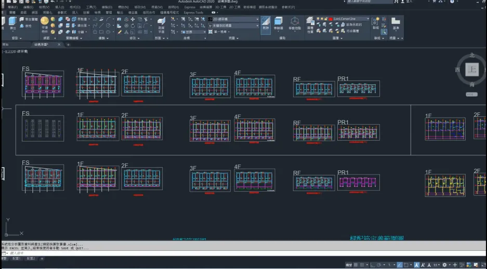This screenshot has height=269, width=487.
Task: Click the 配置1 layout tab
Action: pos(17,258)
